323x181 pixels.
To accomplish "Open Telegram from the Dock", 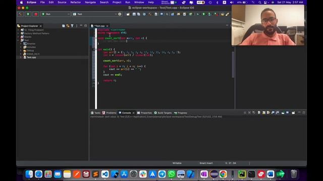I will tap(162, 174).
